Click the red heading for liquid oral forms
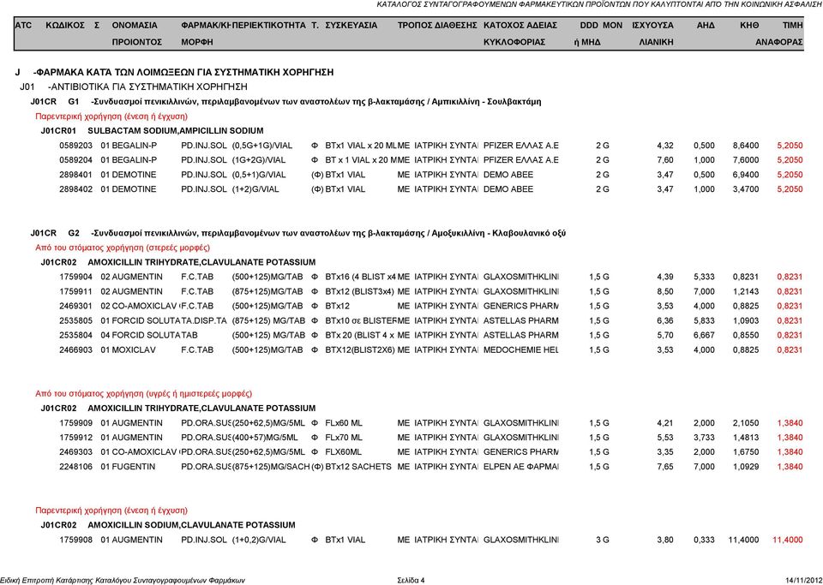The height and width of the screenshot is (585, 823). (143, 394)
